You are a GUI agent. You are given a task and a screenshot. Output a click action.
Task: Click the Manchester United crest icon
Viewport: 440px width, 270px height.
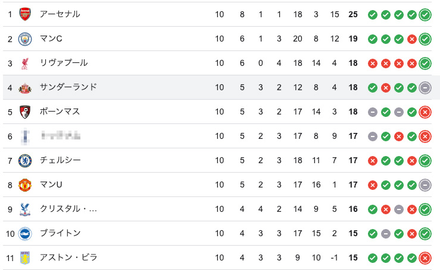24,185
